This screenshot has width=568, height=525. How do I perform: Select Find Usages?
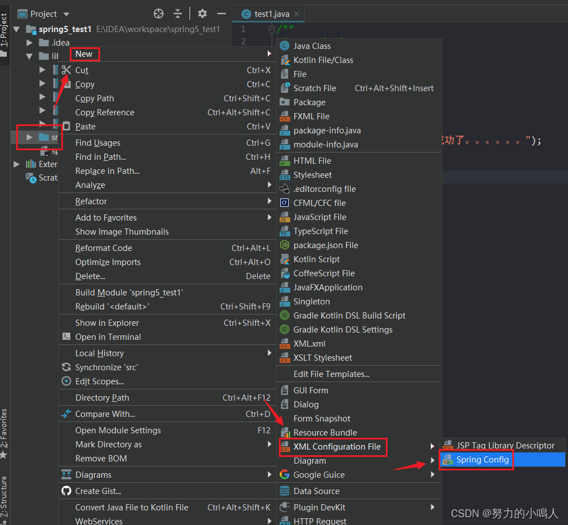(168, 143)
